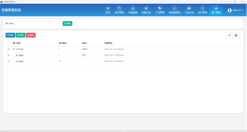
Task: Select radio of row with order 17
Action: coord(9,61)
